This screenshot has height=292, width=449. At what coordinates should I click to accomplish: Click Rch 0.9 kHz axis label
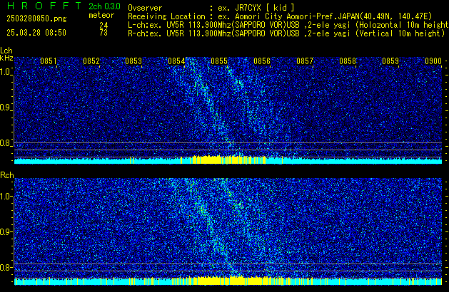pyautogui.click(x=6, y=231)
